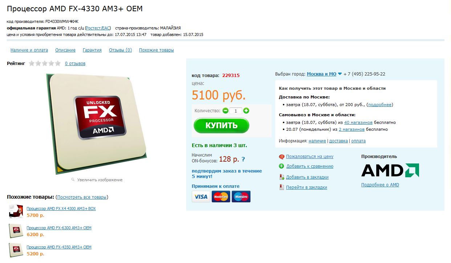451x263 pixels.
Task: Open the 40 магазинов pickup link
Action: [x=358, y=122]
